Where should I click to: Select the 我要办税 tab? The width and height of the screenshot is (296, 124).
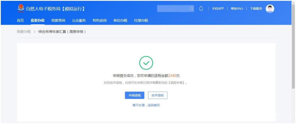point(38,21)
